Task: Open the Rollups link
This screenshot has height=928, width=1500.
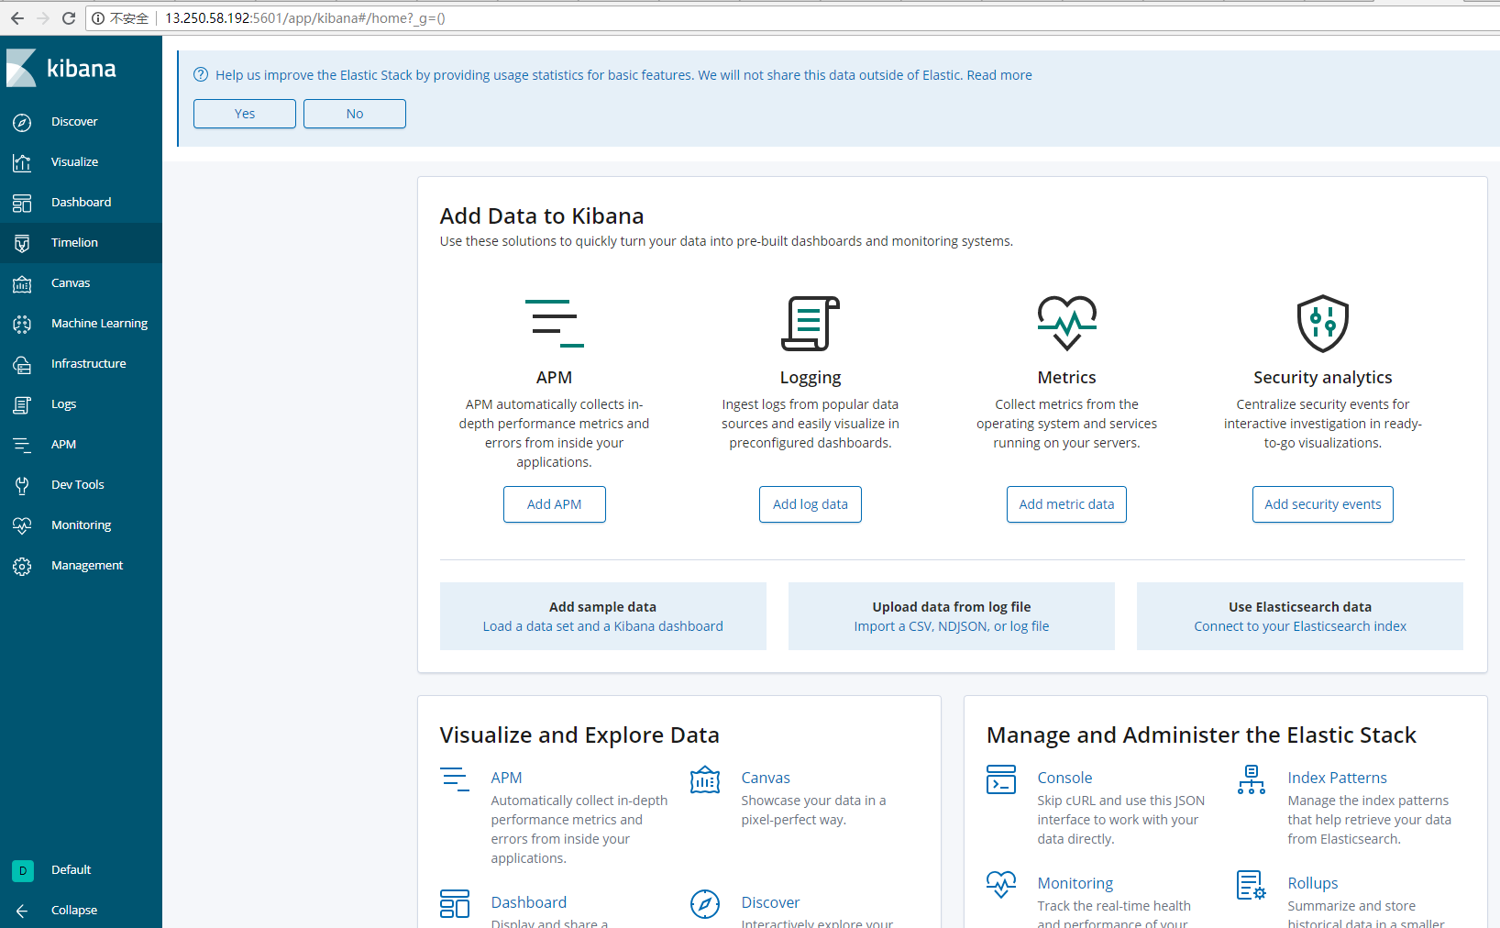Action: point(1313,883)
